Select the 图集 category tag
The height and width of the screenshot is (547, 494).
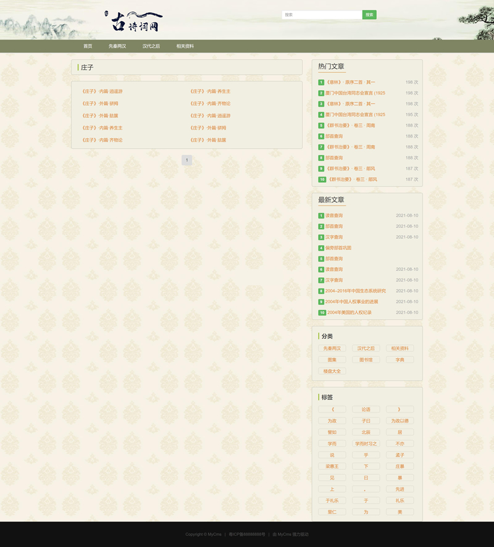tap(332, 360)
